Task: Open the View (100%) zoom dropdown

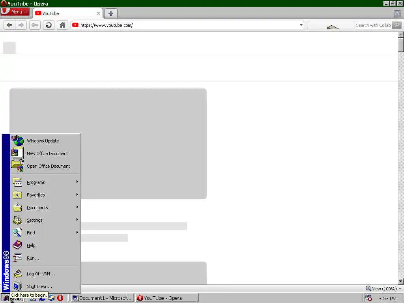Action: [x=386, y=289]
